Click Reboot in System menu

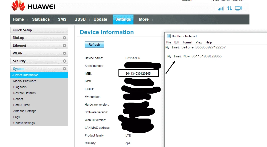tap(18, 99)
